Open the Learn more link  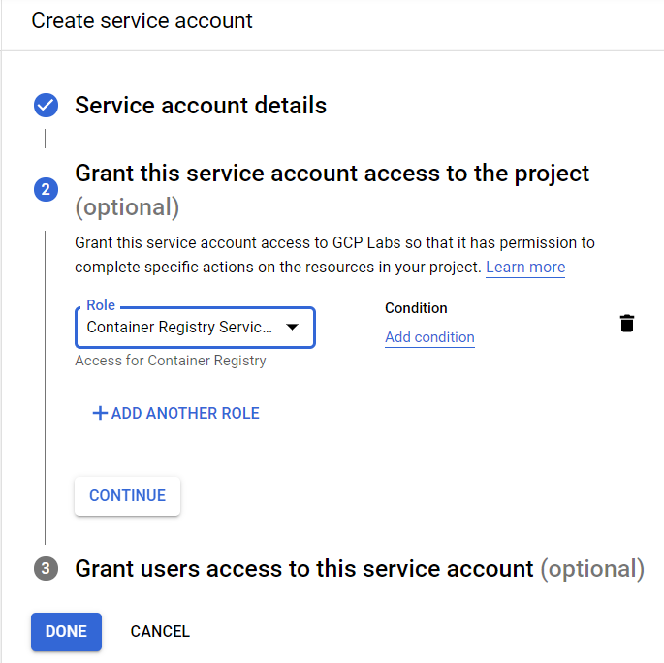[525, 267]
